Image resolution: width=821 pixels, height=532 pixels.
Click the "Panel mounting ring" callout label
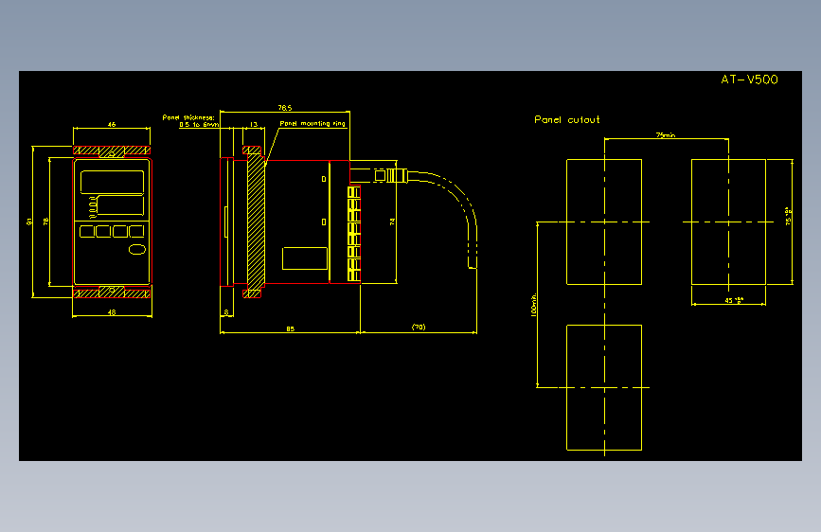pyautogui.click(x=312, y=124)
